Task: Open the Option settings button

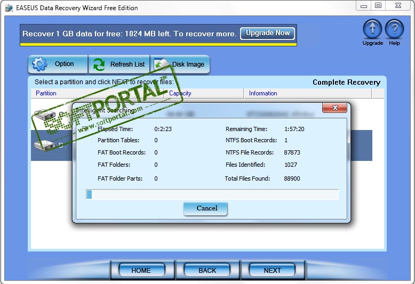Action: point(58,64)
